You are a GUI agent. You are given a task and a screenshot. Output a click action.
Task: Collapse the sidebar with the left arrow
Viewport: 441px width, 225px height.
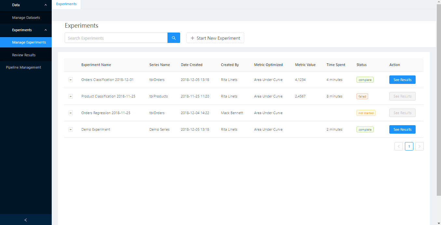pos(26,220)
